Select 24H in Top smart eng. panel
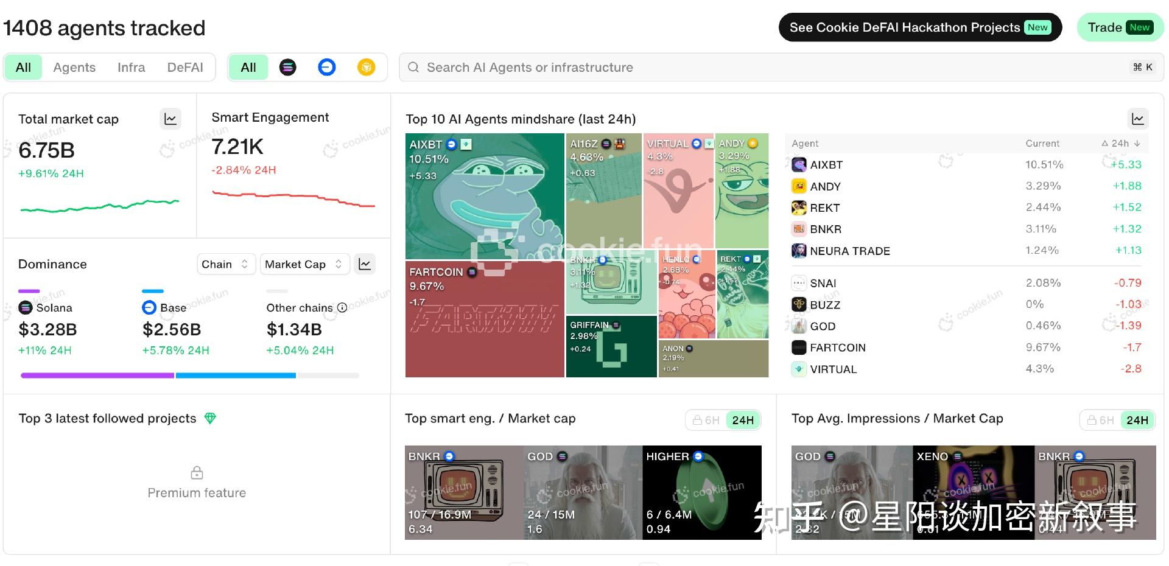This screenshot has height=566, width=1169. [743, 420]
